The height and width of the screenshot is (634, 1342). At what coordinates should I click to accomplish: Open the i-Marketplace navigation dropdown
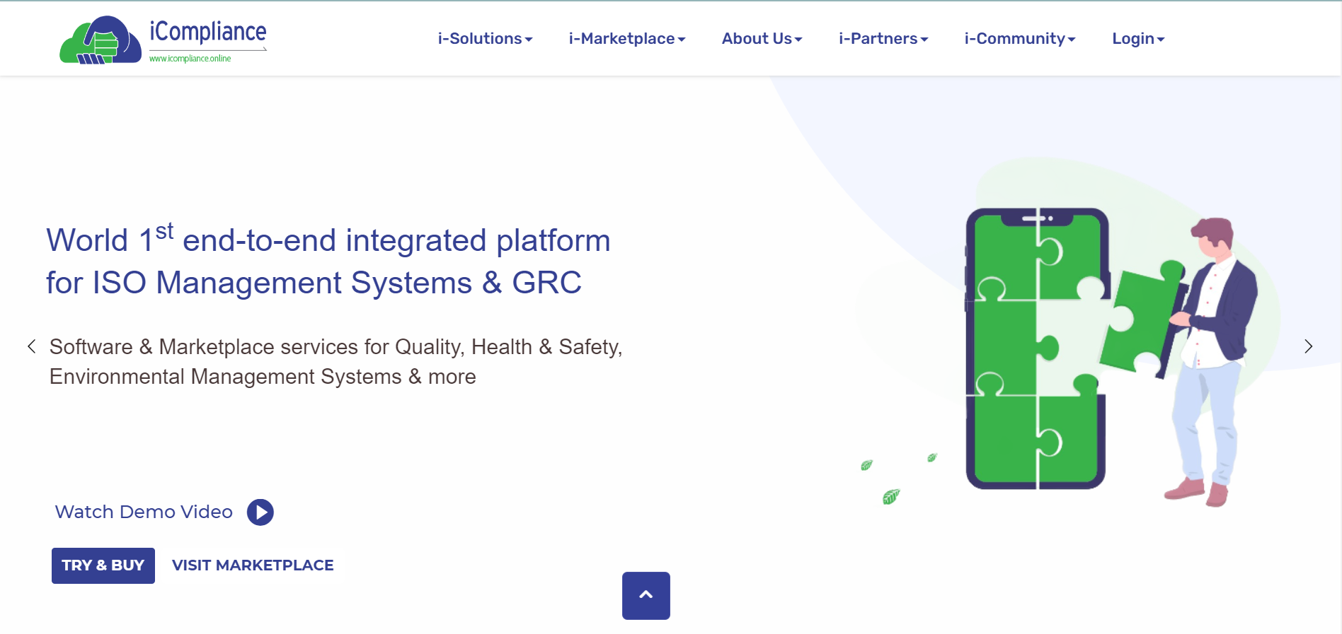click(x=626, y=39)
